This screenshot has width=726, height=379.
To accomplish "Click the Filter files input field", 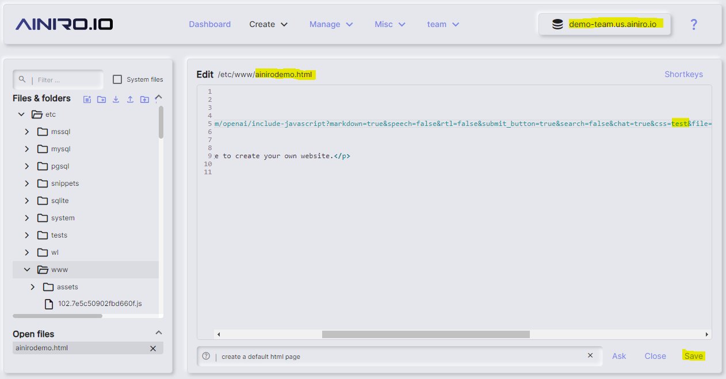I will (66, 80).
